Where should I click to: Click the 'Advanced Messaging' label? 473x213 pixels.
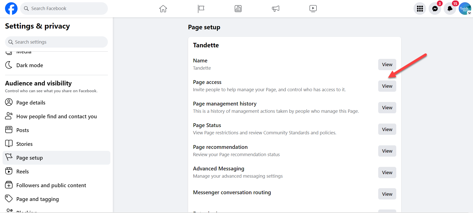[x=219, y=169]
